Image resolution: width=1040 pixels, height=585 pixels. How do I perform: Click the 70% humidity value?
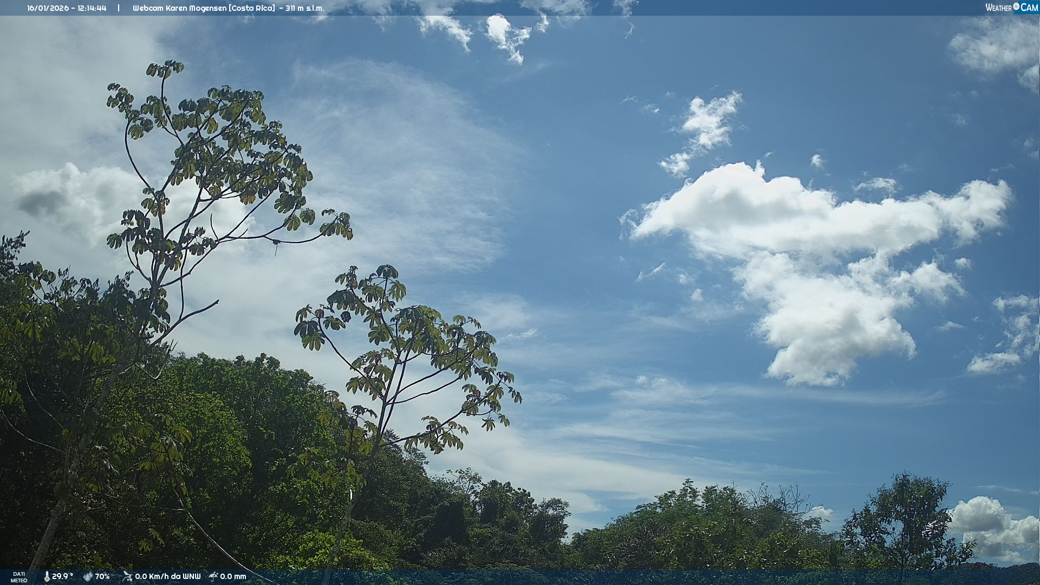[x=102, y=577]
